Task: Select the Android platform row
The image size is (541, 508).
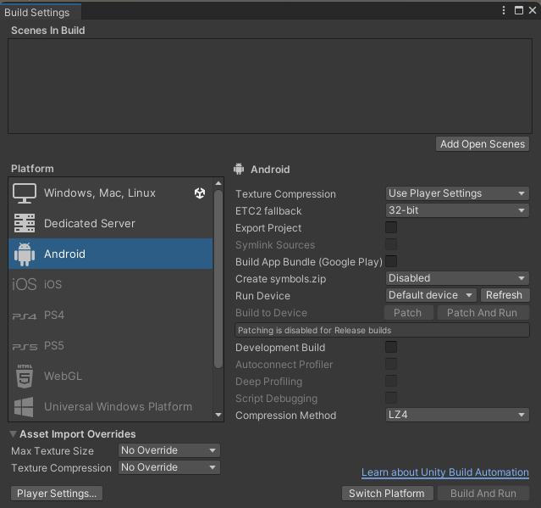Action: point(110,254)
